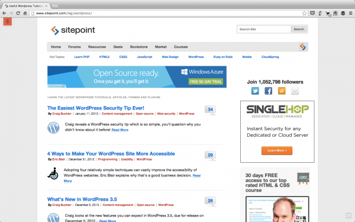
Task: Click the wheelchair accessibility article image
Action: pyautogui.click(x=53, y=173)
